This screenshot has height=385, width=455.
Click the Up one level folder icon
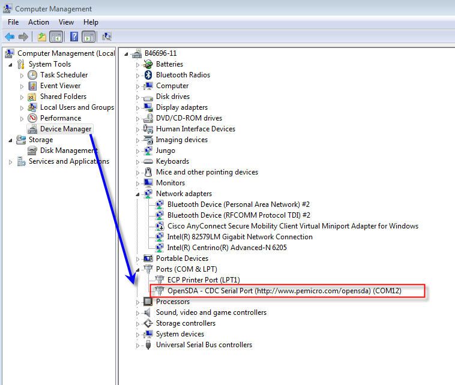click(42, 37)
